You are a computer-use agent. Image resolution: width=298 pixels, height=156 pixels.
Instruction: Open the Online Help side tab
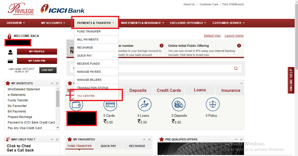(x=291, y=80)
